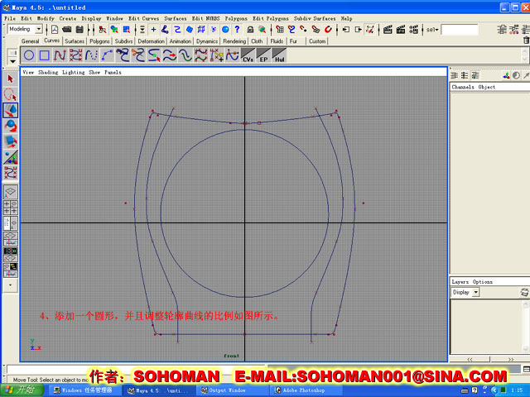
Task: Activate the Move tool in toolbox
Action: (10, 110)
